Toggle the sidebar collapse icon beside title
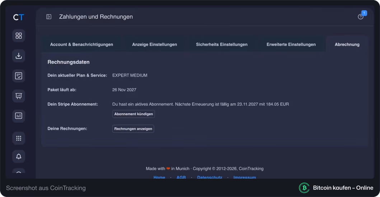Screen dimensions: 380x197 tap(49, 17)
